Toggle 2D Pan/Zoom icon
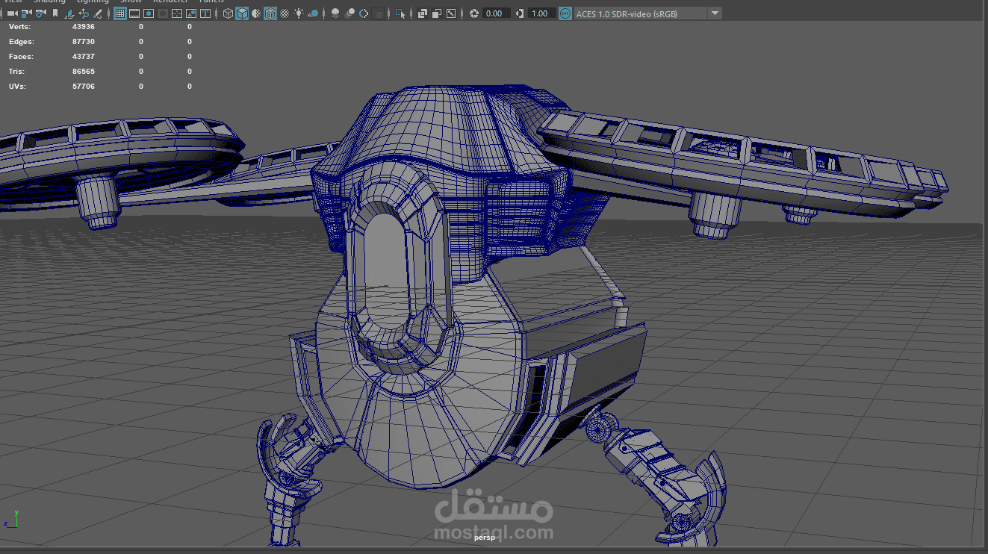This screenshot has height=554, width=988. 84,13
